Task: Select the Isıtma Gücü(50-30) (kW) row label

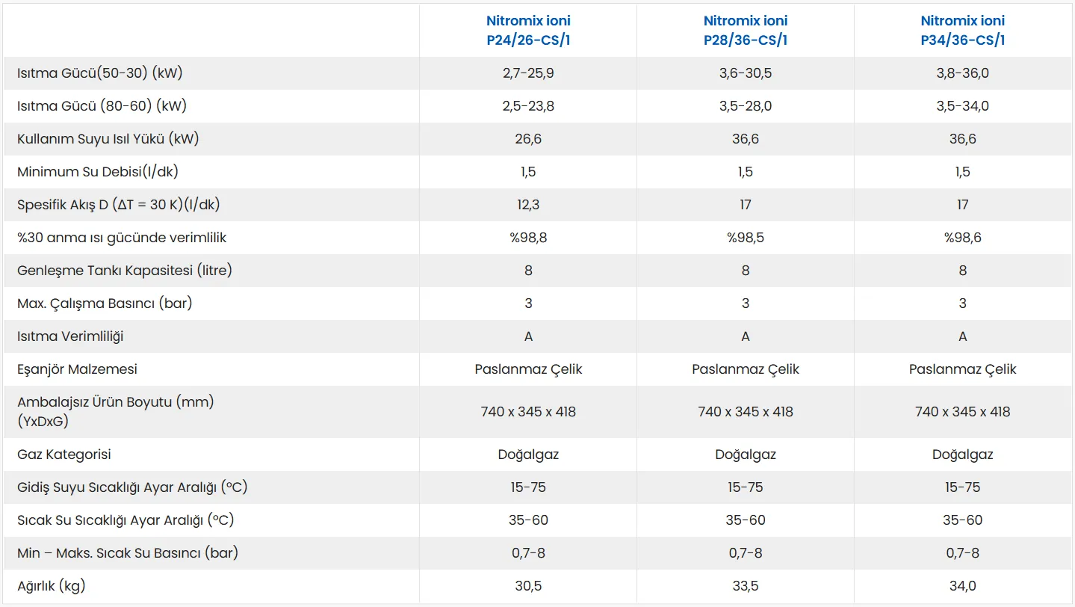Action: (x=100, y=73)
